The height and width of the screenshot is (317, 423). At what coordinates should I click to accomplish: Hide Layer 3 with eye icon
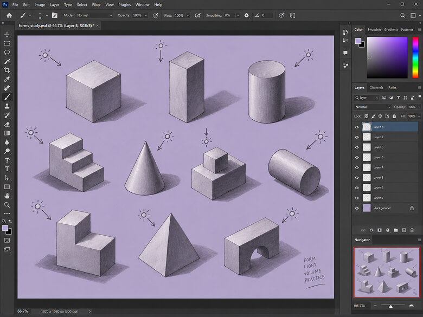(x=357, y=178)
